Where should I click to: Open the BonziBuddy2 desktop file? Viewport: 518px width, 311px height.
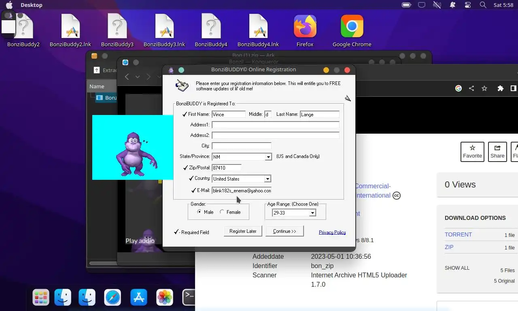click(23, 30)
